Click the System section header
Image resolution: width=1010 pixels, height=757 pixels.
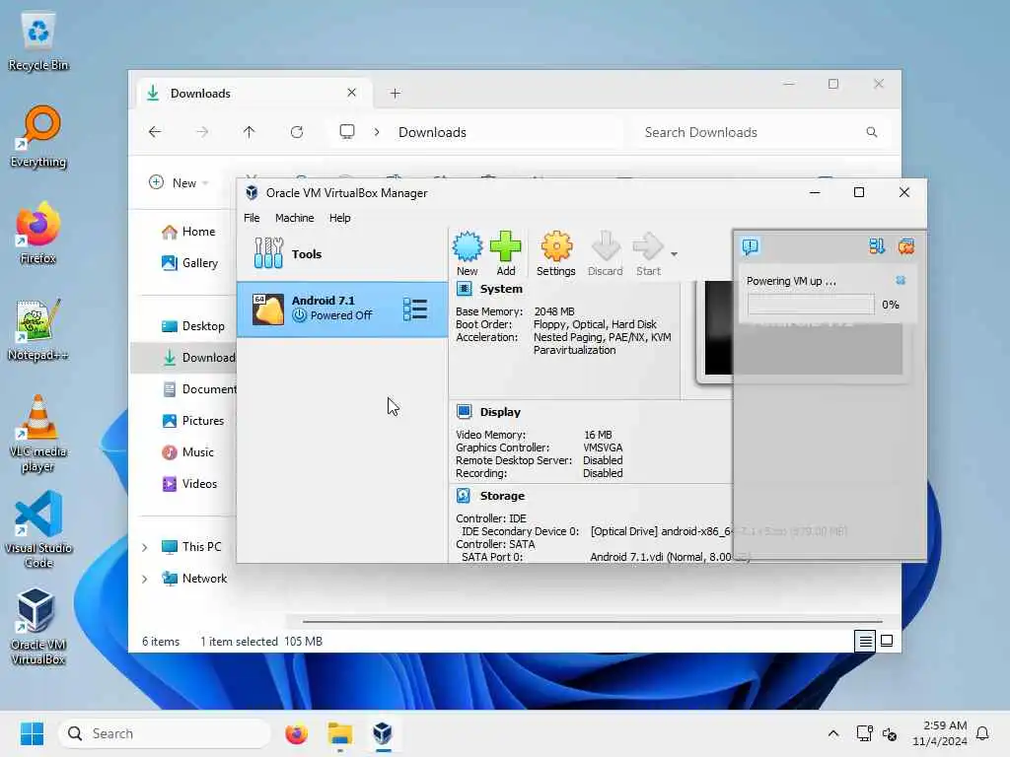click(x=500, y=289)
